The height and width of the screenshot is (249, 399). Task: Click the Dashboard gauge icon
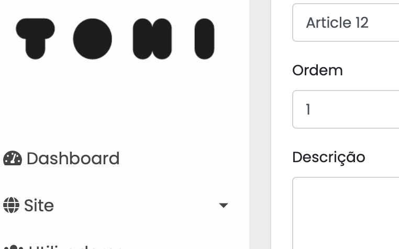(x=13, y=159)
